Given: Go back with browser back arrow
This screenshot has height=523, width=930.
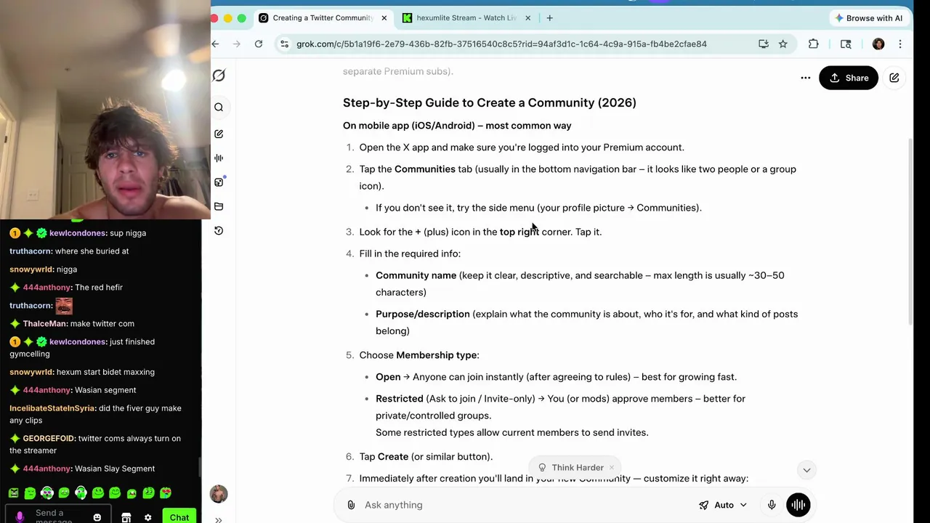Looking at the screenshot, I should (215, 44).
